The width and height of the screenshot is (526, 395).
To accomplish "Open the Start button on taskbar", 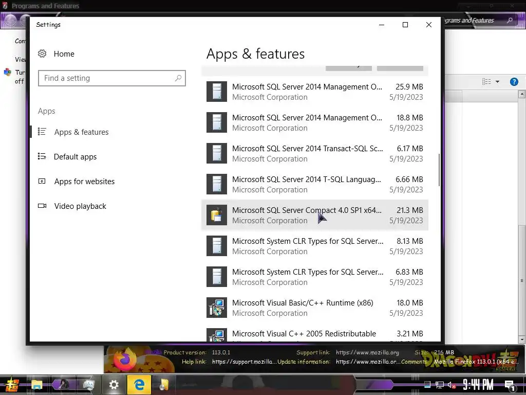I will coord(11,385).
